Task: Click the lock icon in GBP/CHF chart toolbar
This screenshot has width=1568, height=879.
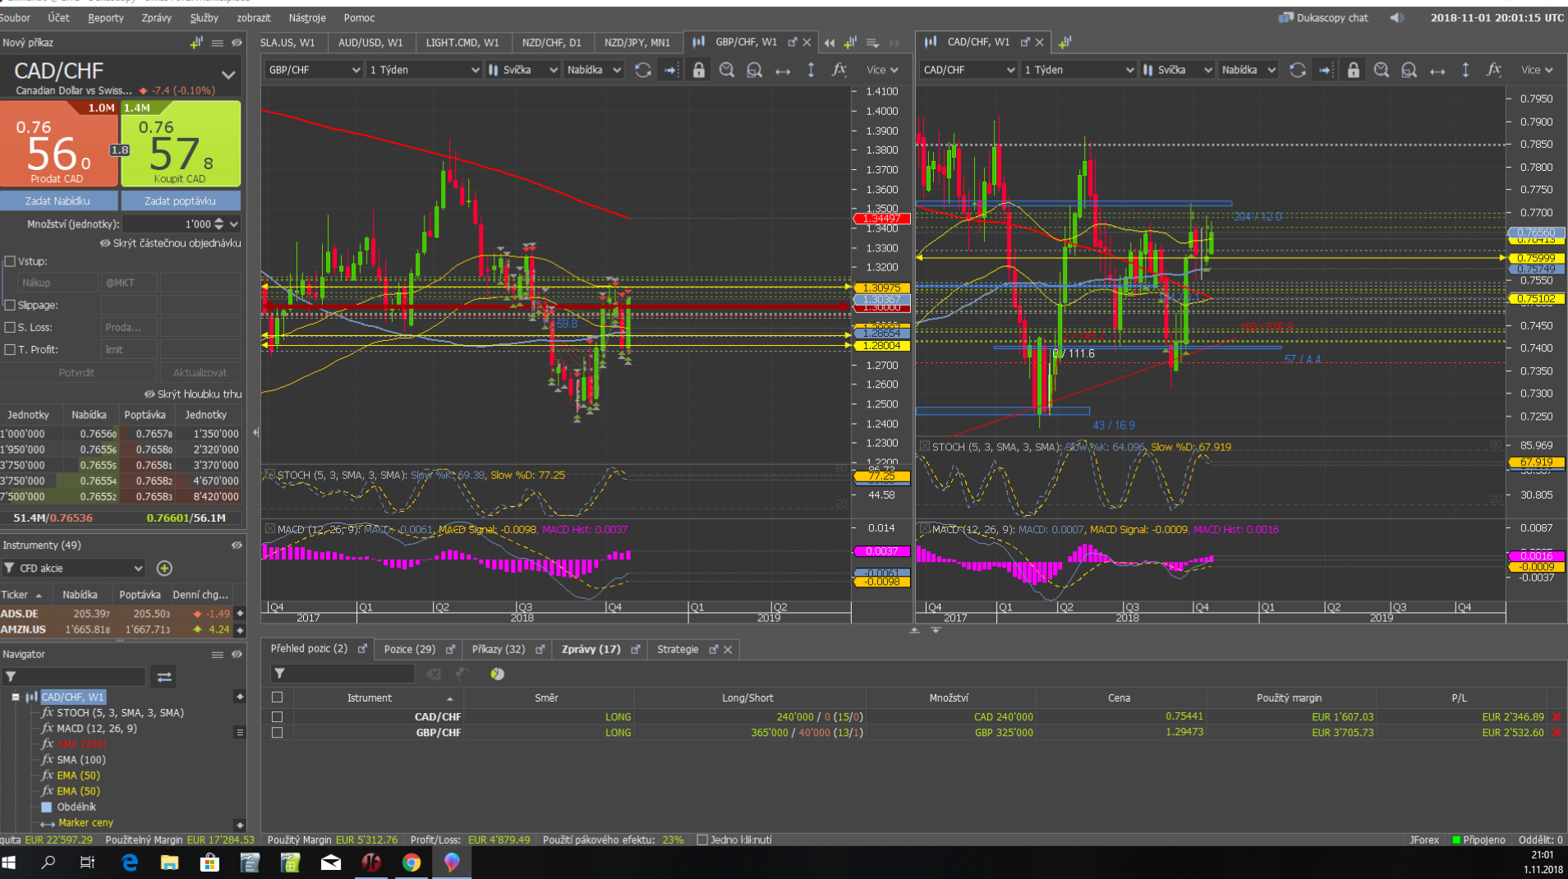Action: point(698,70)
